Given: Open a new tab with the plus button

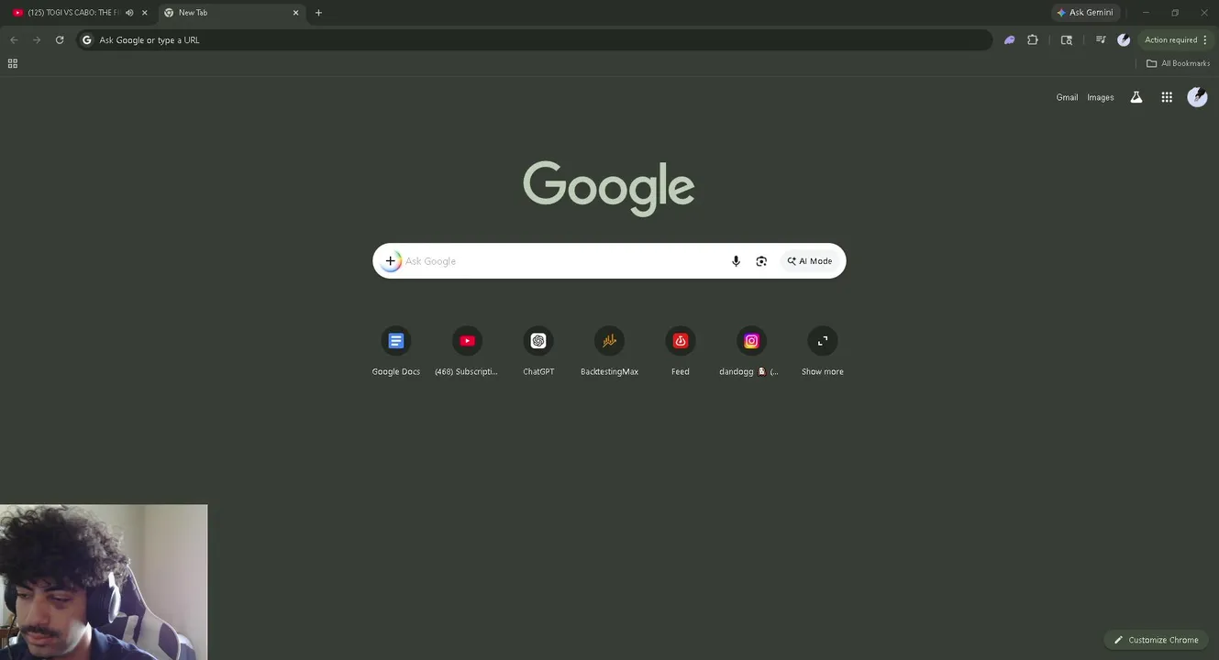Looking at the screenshot, I should (318, 13).
